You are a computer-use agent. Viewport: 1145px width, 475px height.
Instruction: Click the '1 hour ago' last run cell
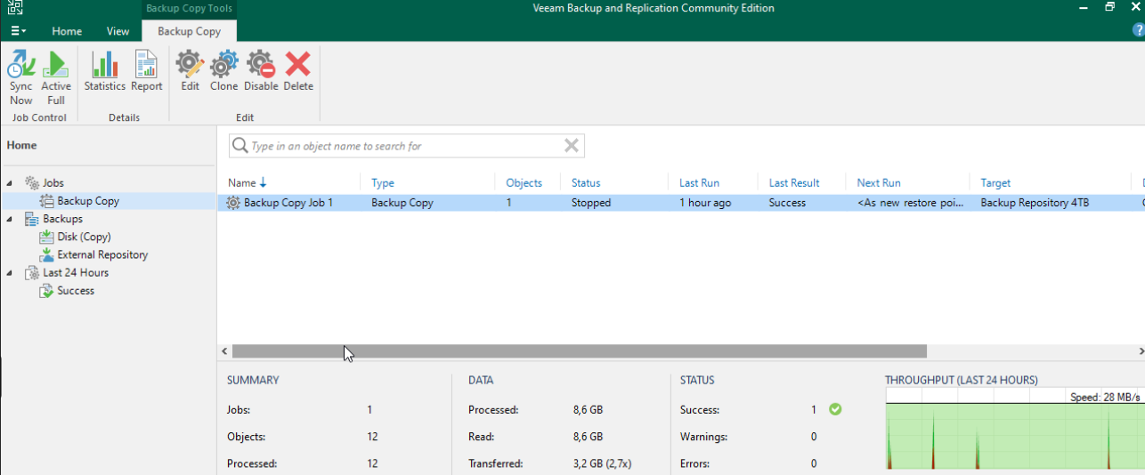tap(705, 203)
